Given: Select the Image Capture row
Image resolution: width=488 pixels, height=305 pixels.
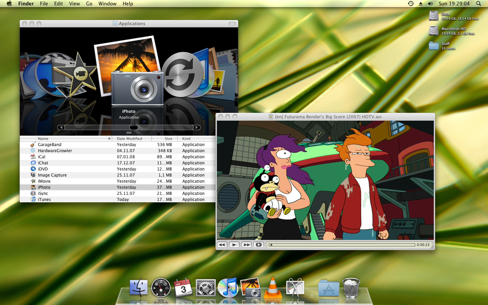Looking at the screenshot, I should click(118, 175).
